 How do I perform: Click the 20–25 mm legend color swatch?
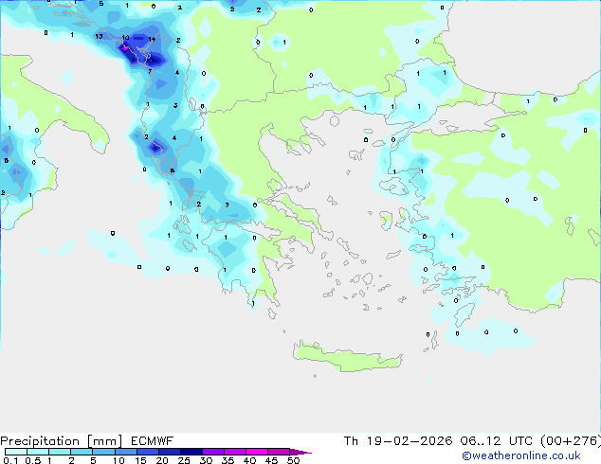[170, 452]
